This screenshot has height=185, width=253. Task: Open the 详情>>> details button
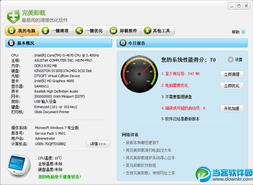click(x=98, y=144)
